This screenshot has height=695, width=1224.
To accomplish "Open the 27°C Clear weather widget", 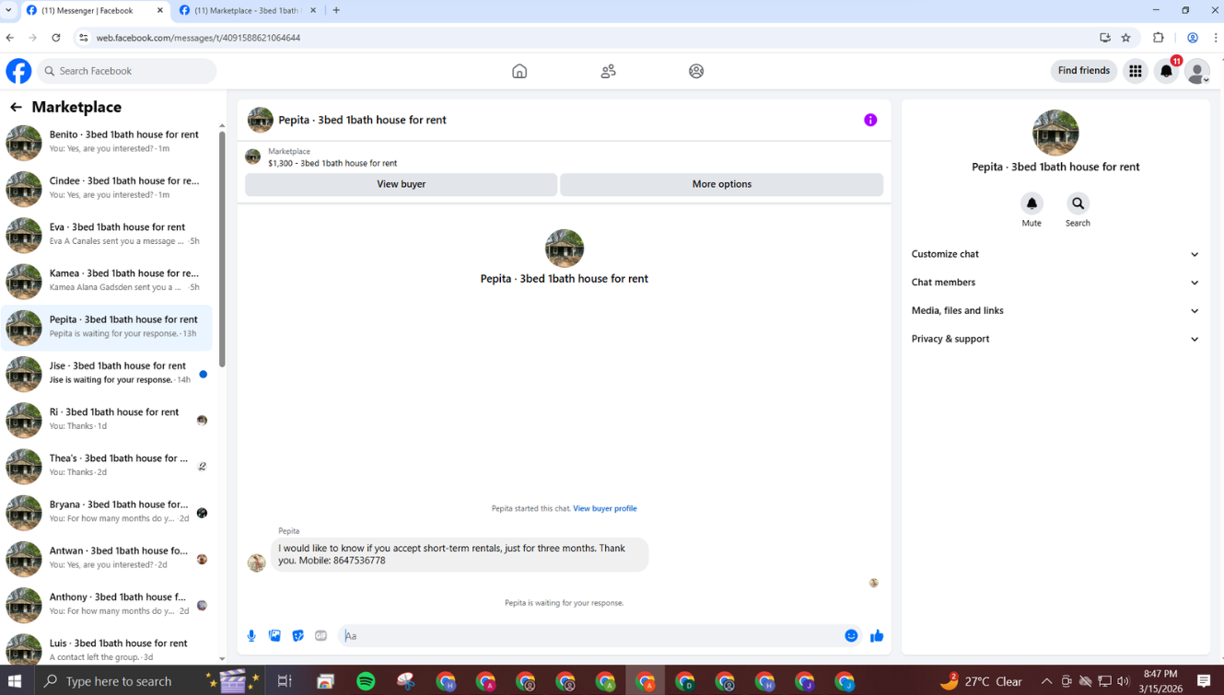I will (981, 681).
